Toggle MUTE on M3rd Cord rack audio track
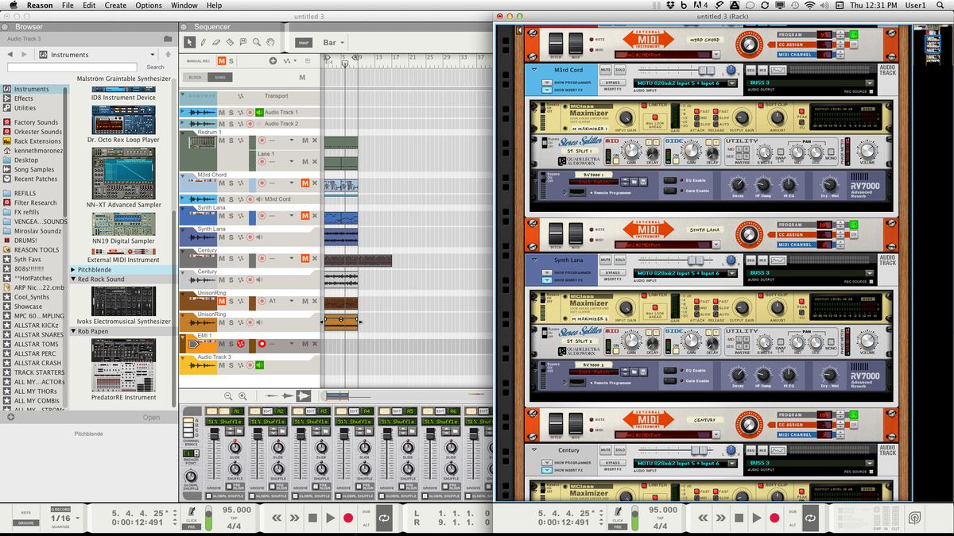The image size is (954, 536). [606, 70]
